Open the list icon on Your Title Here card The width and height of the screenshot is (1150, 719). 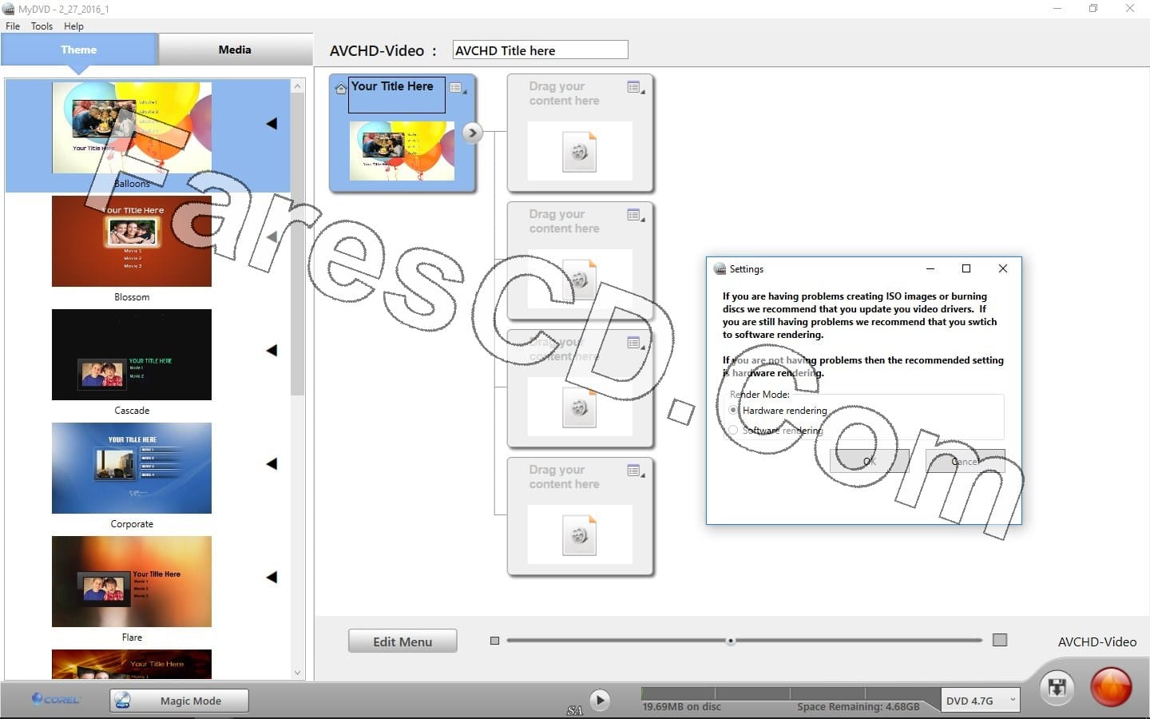point(456,88)
